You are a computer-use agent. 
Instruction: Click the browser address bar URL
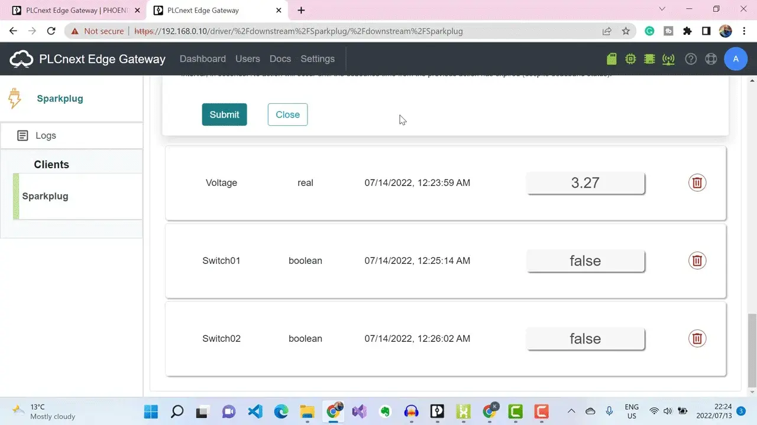tap(298, 31)
